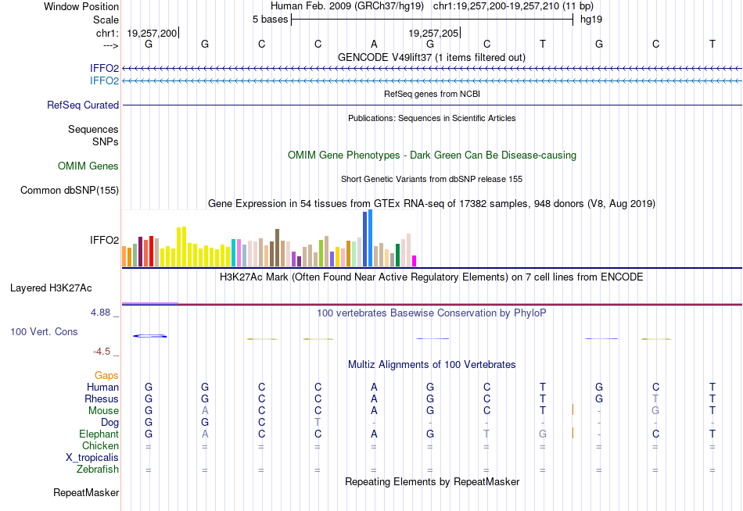The width and height of the screenshot is (743, 511).
Task: Click the -4.5 PhyloP lower limit value
Action: tap(102, 352)
